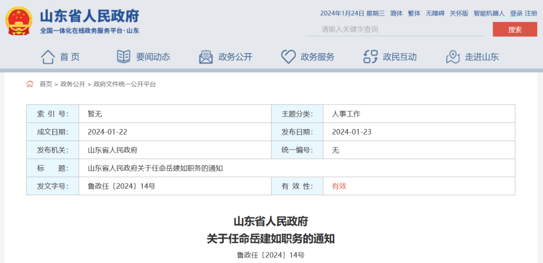Click the keyword search input field
543x263 pixels.
coord(395,29)
